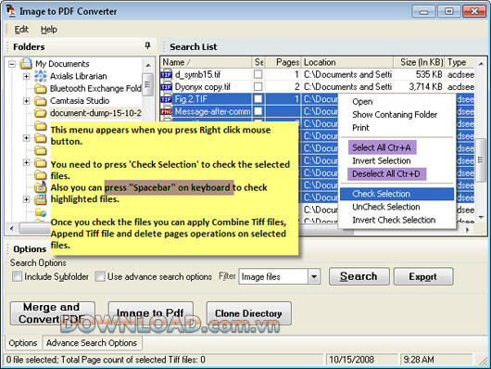Image resolution: width=491 pixels, height=369 pixels.
Task: Switch to Advance Search Options tab
Action: 92,343
